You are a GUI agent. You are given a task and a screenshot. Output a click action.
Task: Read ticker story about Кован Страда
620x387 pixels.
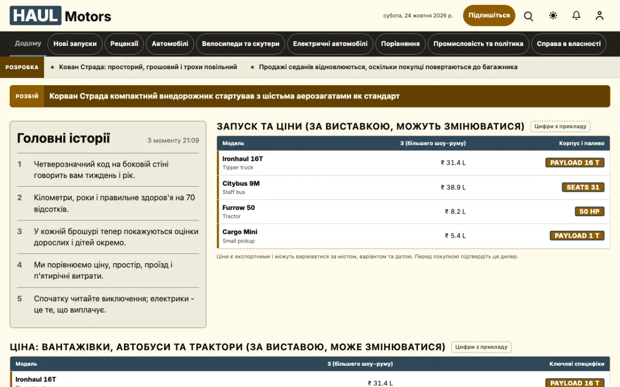pos(148,67)
